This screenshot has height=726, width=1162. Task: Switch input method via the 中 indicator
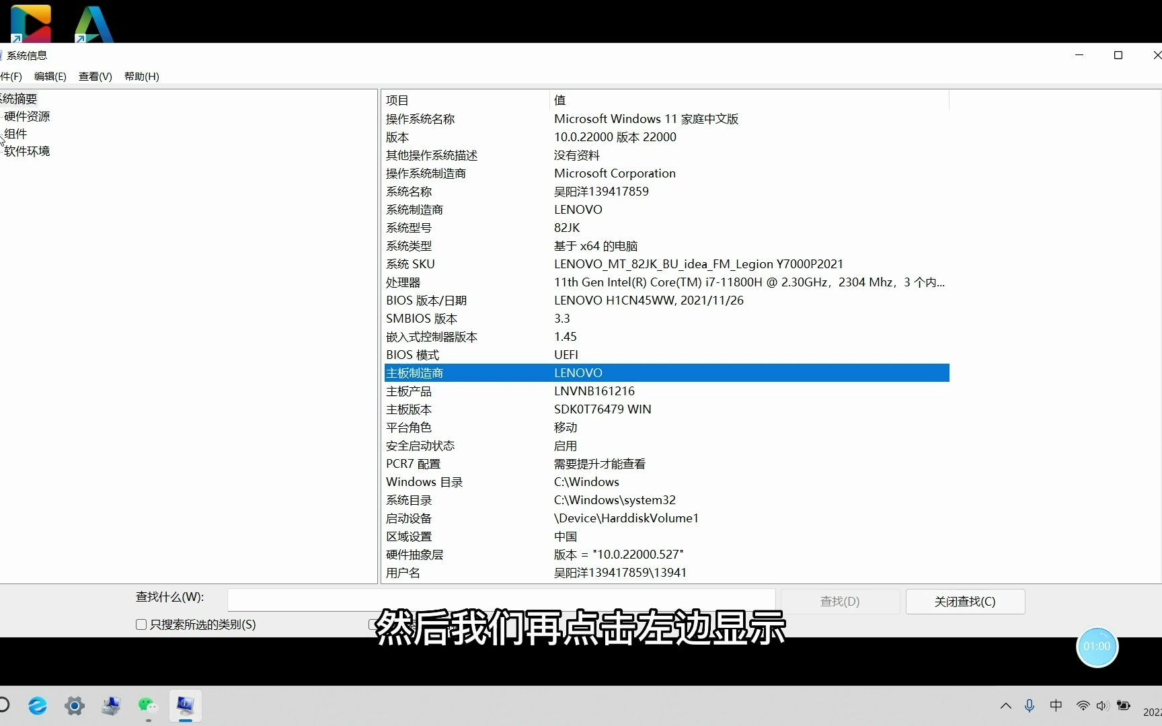click(1056, 706)
